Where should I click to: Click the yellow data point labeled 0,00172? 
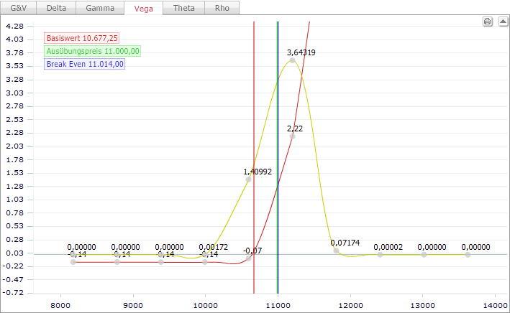click(x=205, y=254)
